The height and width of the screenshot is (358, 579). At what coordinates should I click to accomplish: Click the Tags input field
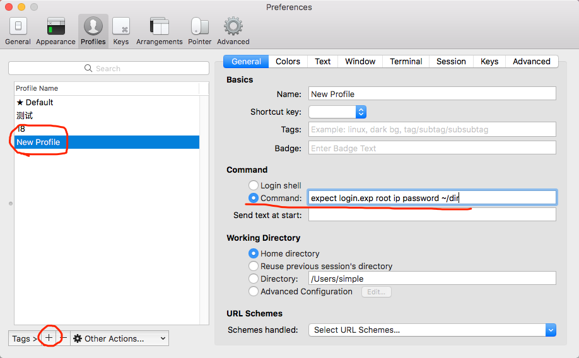tap(433, 130)
